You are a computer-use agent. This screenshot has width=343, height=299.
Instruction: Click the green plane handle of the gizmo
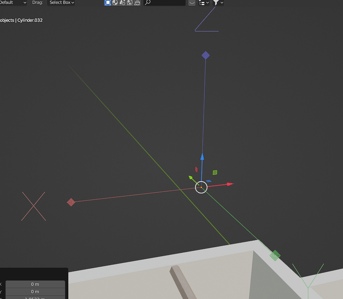[215, 173]
